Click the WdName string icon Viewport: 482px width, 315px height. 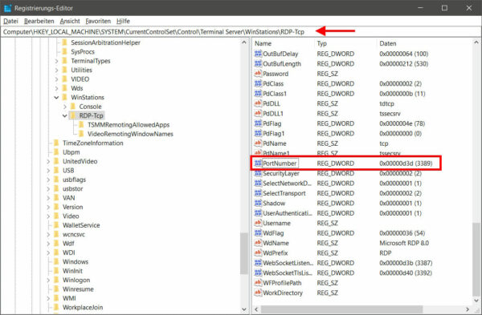tap(258, 243)
